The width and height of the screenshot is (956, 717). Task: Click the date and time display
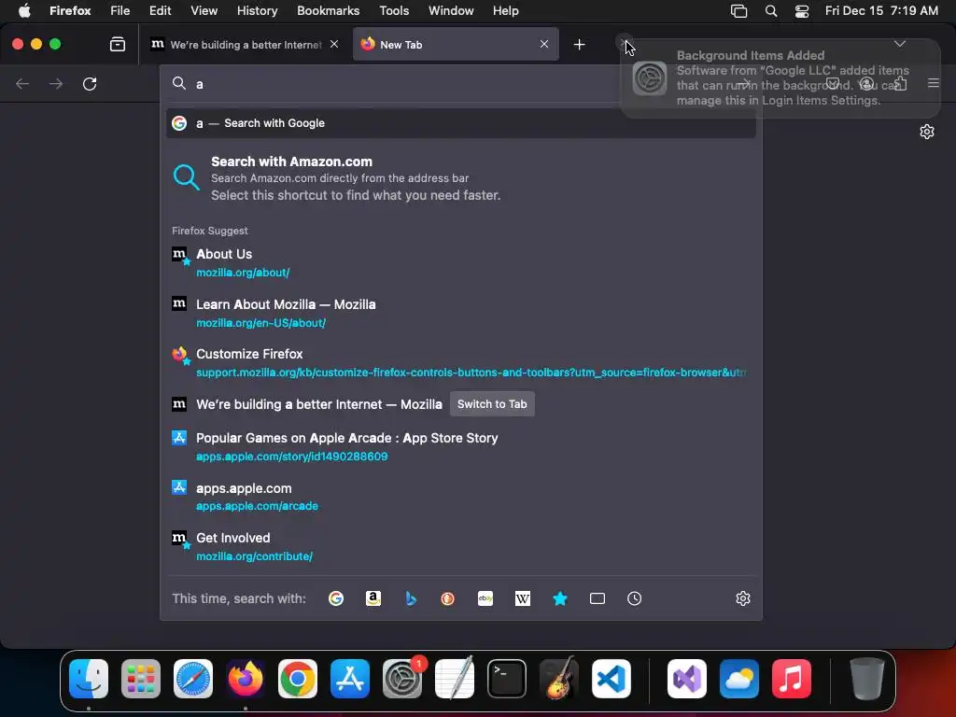881,10
